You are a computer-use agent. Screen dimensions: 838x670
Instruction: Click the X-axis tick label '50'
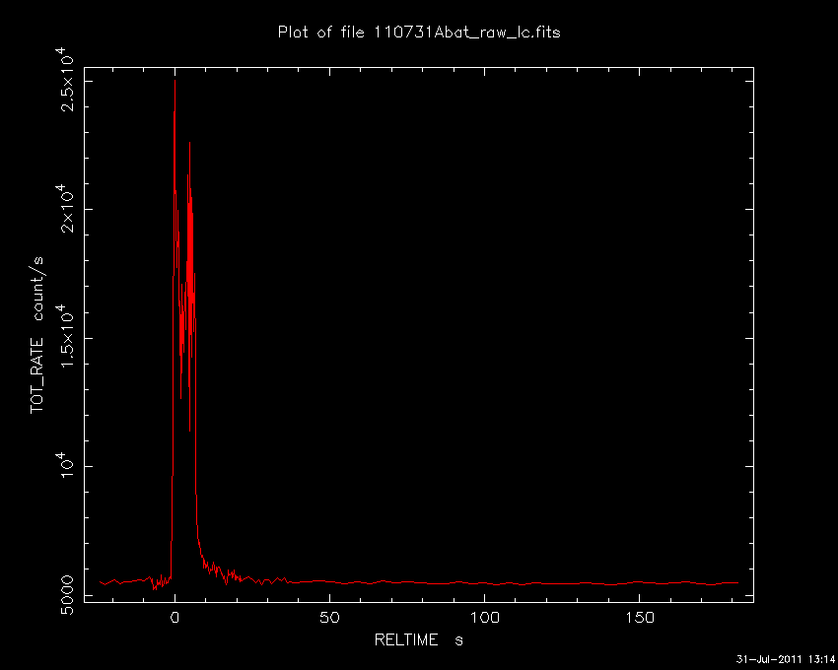pos(329,618)
